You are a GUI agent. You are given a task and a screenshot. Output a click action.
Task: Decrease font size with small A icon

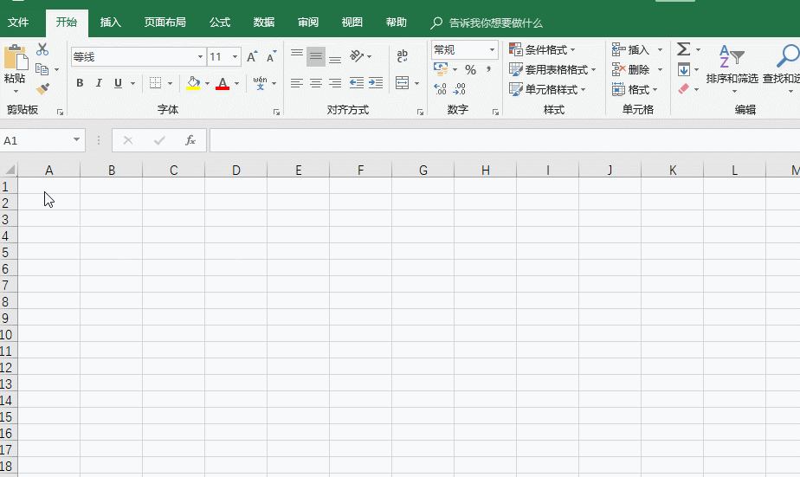point(272,56)
